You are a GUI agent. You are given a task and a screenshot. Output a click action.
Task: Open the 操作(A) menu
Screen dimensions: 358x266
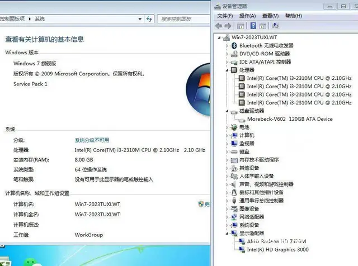tap(247, 16)
